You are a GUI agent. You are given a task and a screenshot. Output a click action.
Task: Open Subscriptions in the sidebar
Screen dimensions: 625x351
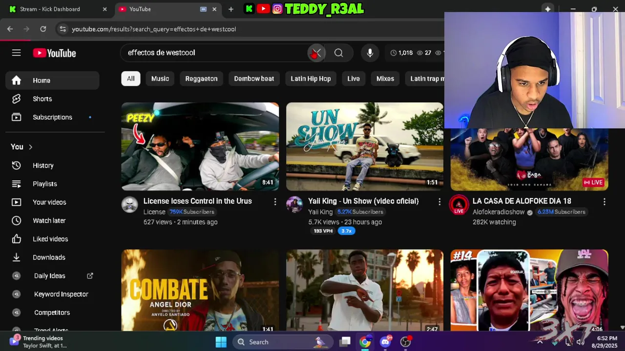(x=52, y=117)
